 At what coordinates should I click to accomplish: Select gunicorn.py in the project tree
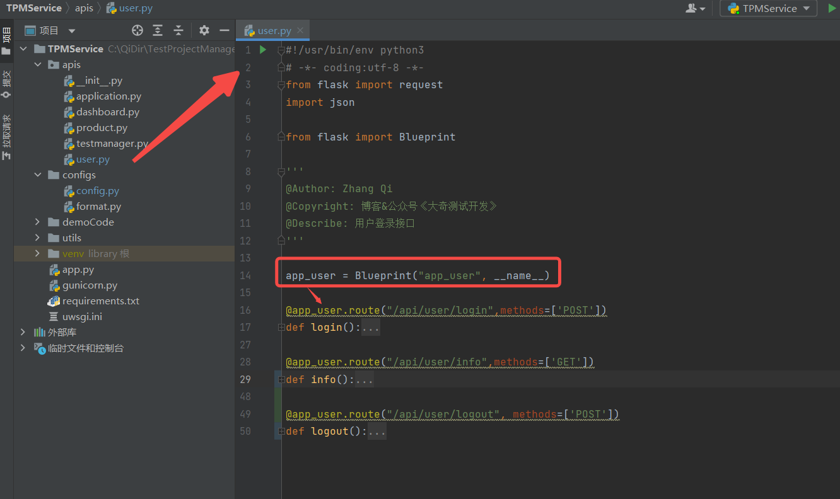click(x=90, y=285)
